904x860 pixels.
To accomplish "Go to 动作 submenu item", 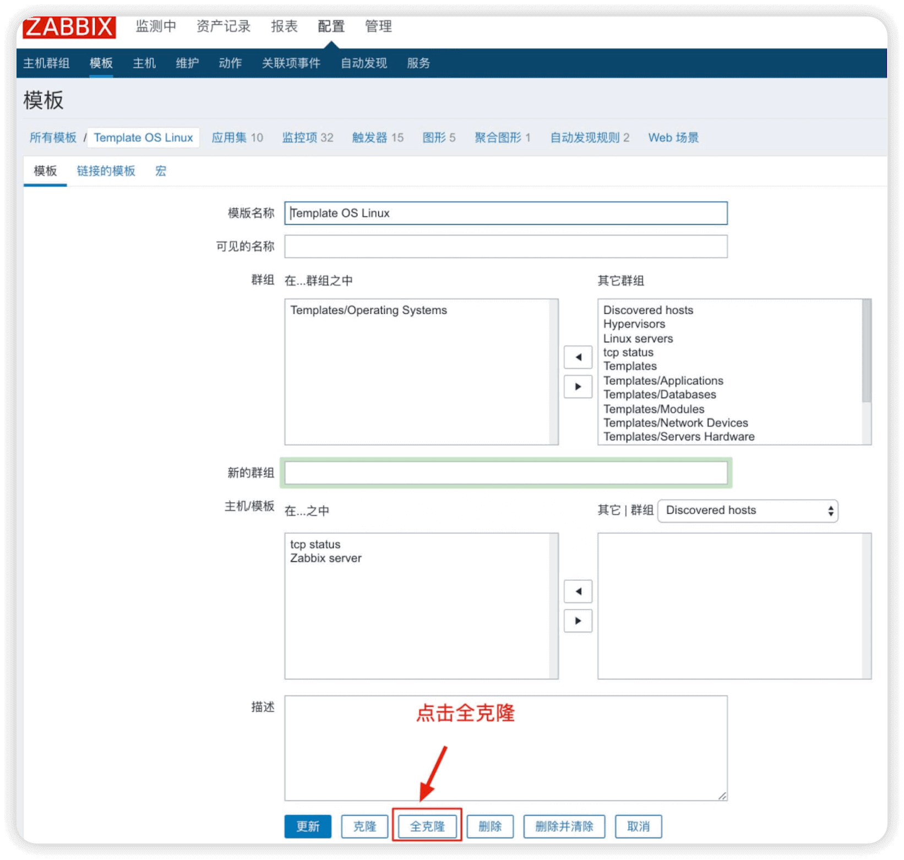I will pos(230,63).
